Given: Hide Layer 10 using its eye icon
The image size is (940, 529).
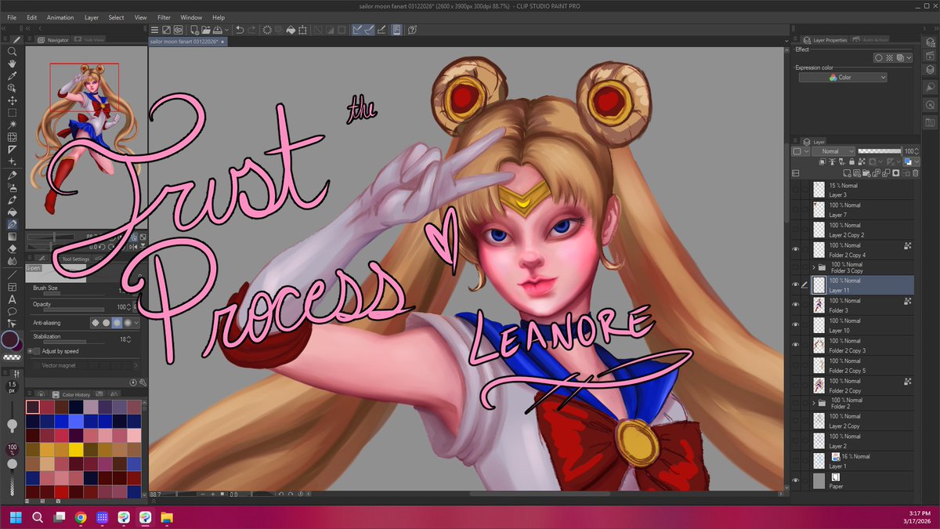Looking at the screenshot, I should click(796, 324).
